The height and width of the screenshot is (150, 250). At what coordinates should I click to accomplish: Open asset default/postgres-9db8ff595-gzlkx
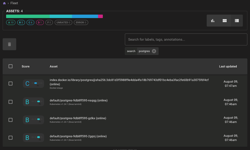[x=78, y=118]
